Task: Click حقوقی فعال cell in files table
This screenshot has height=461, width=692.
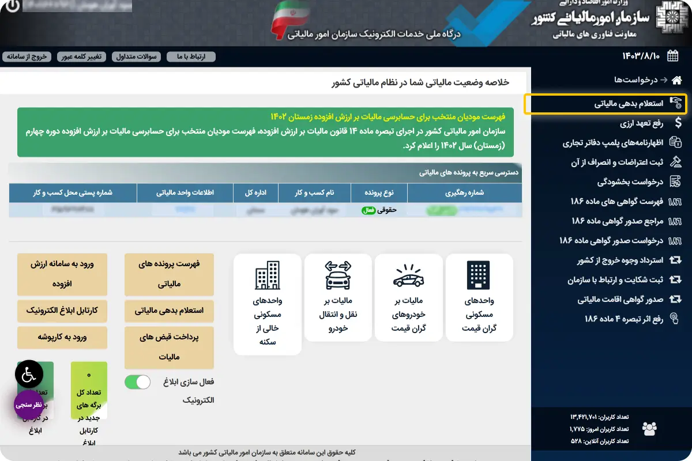Action: [x=379, y=210]
